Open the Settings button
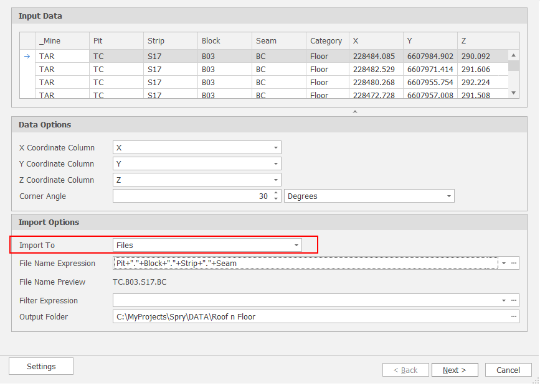 tap(41, 367)
